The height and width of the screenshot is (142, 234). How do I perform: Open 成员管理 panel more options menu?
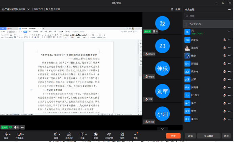pyautogui.click(x=230, y=9)
